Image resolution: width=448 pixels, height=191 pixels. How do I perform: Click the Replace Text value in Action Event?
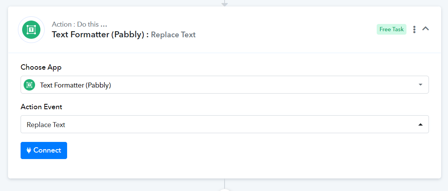tap(46, 125)
